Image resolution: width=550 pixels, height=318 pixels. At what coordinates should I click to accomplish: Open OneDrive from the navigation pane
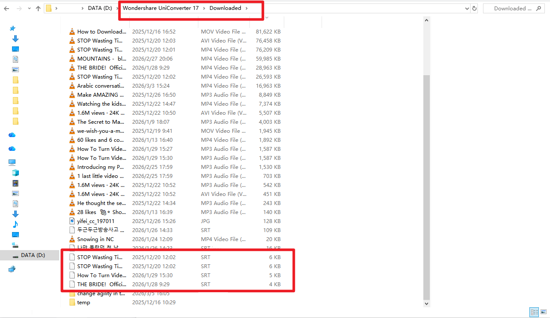12,135
